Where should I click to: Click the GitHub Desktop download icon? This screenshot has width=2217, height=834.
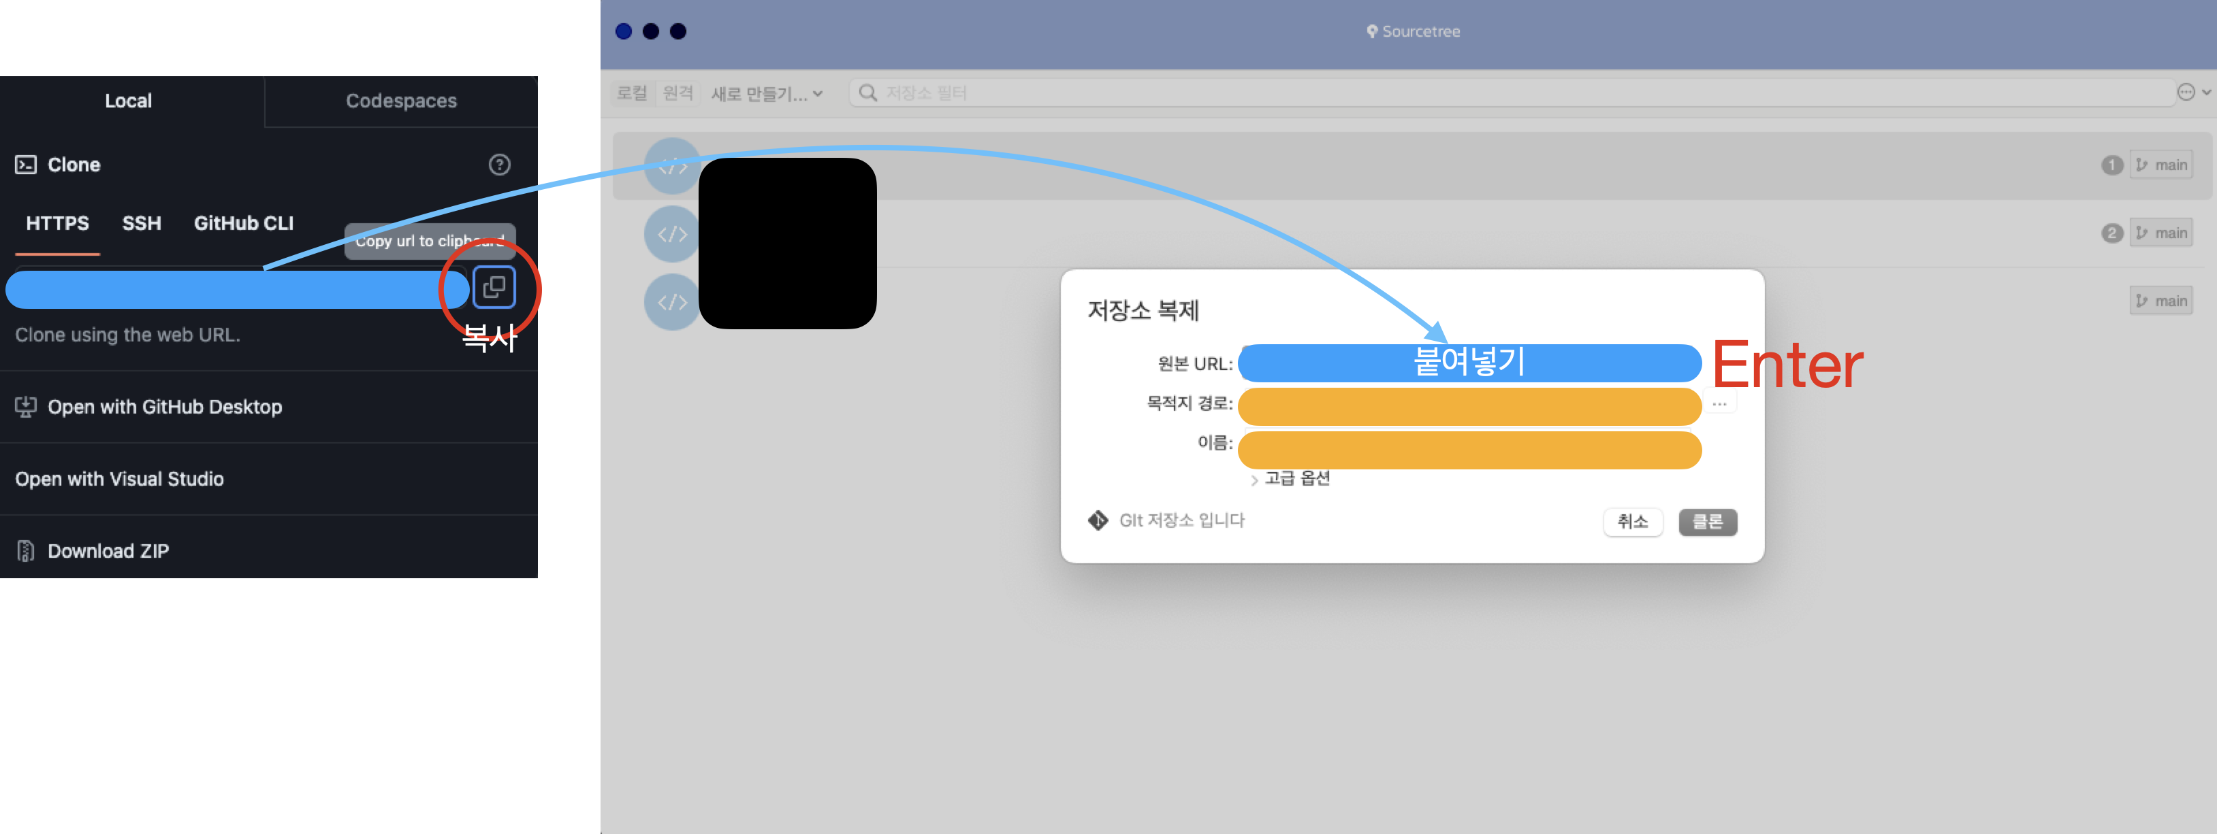[x=26, y=407]
